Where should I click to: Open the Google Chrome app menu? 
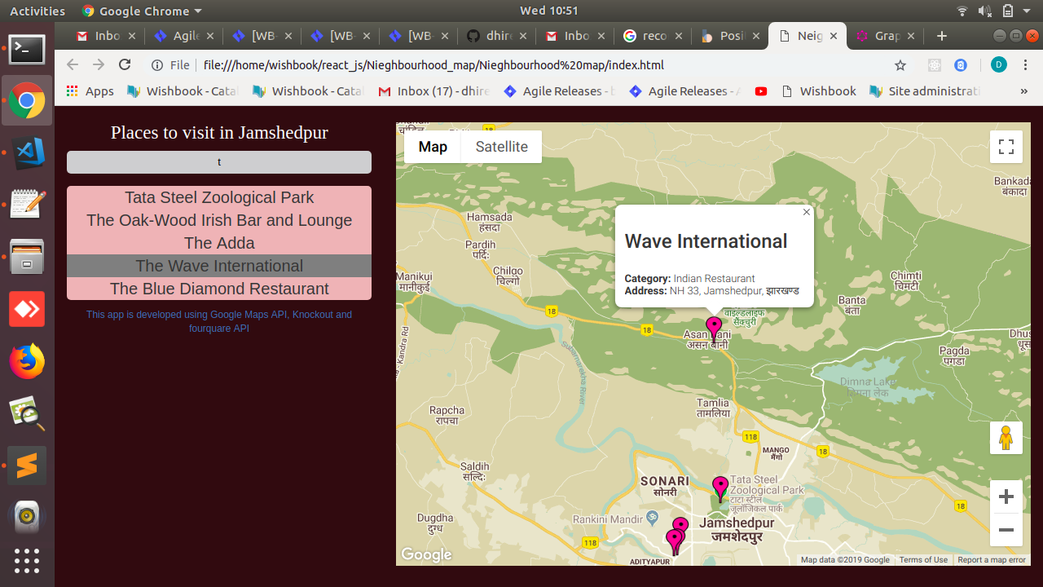point(142,11)
